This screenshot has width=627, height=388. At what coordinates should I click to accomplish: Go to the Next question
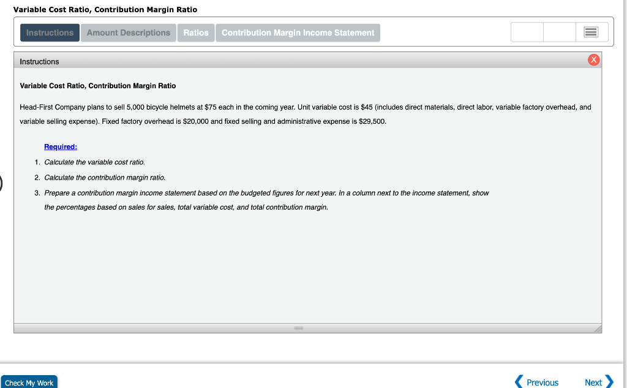(x=593, y=382)
